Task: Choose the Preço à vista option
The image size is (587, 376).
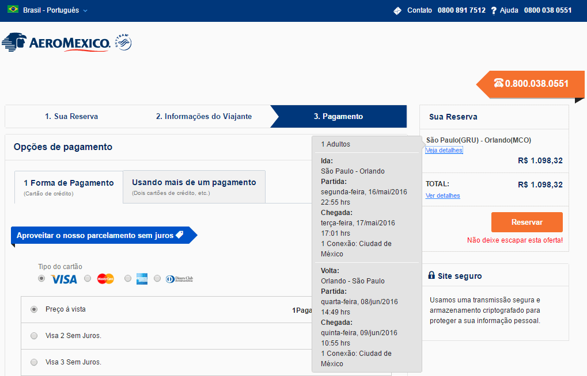Action: [x=34, y=309]
